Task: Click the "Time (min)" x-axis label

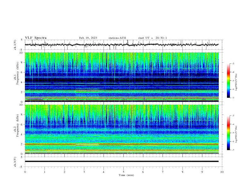Action: [126, 175]
